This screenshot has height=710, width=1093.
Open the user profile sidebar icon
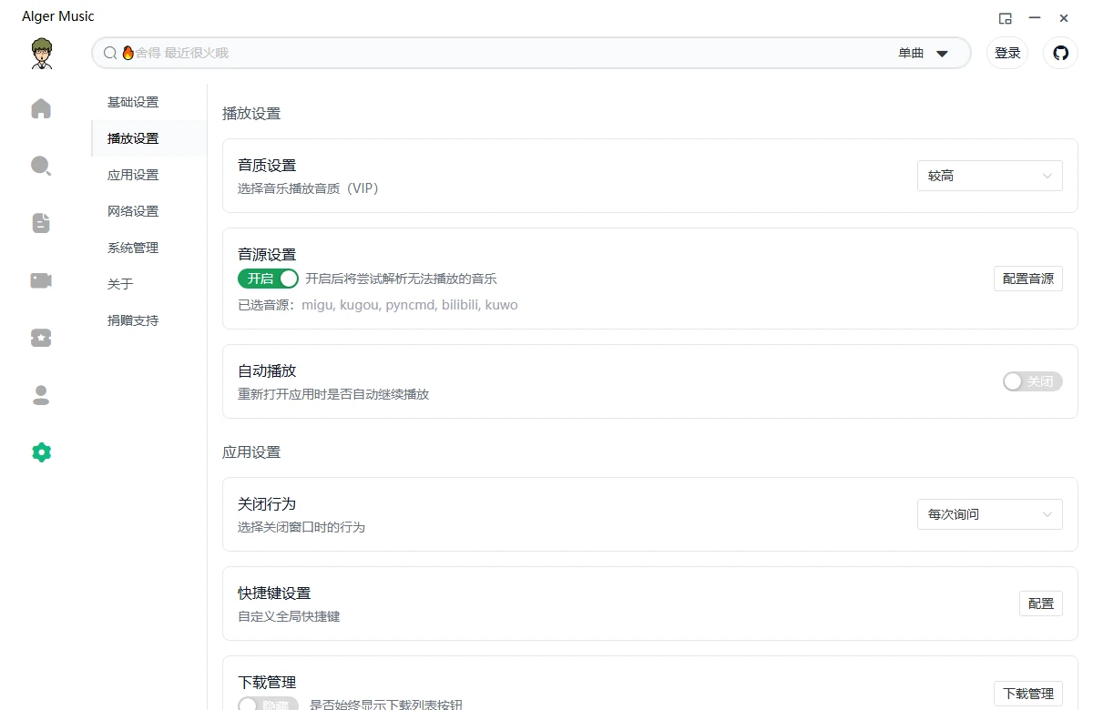41,395
